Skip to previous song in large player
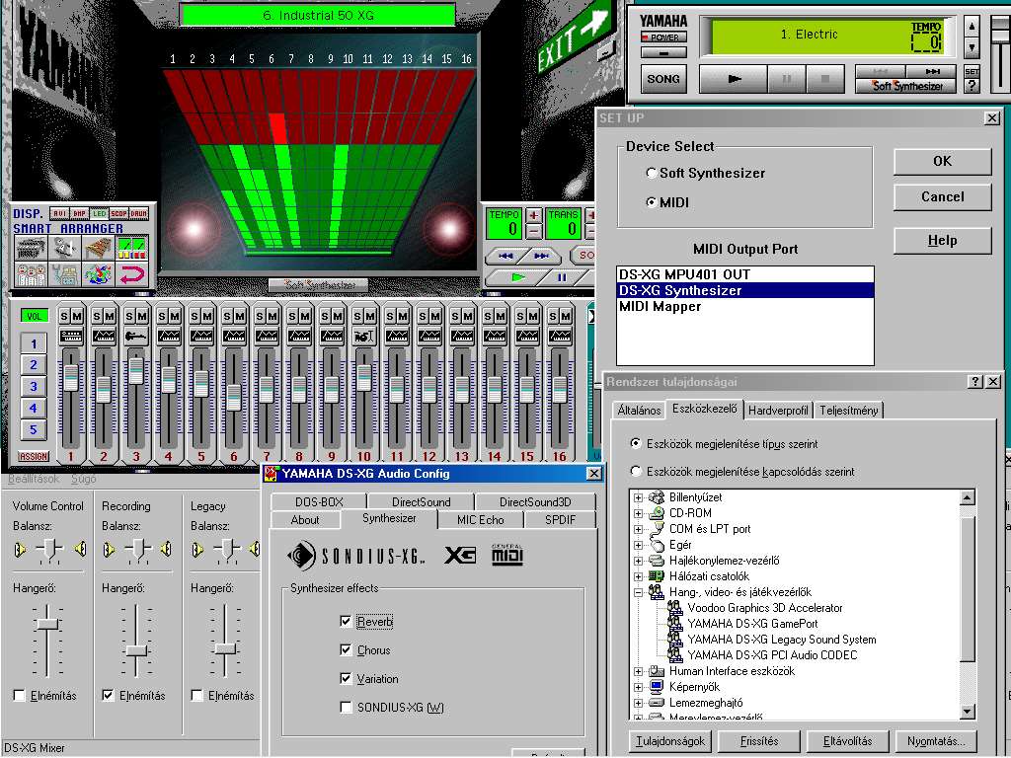The height and width of the screenshot is (758, 1011). pos(506,256)
